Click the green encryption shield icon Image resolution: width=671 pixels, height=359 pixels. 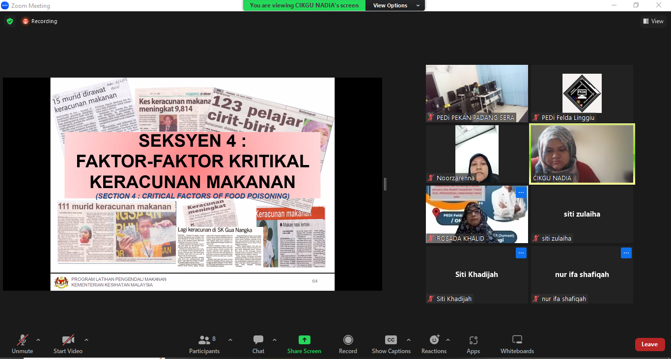point(9,21)
